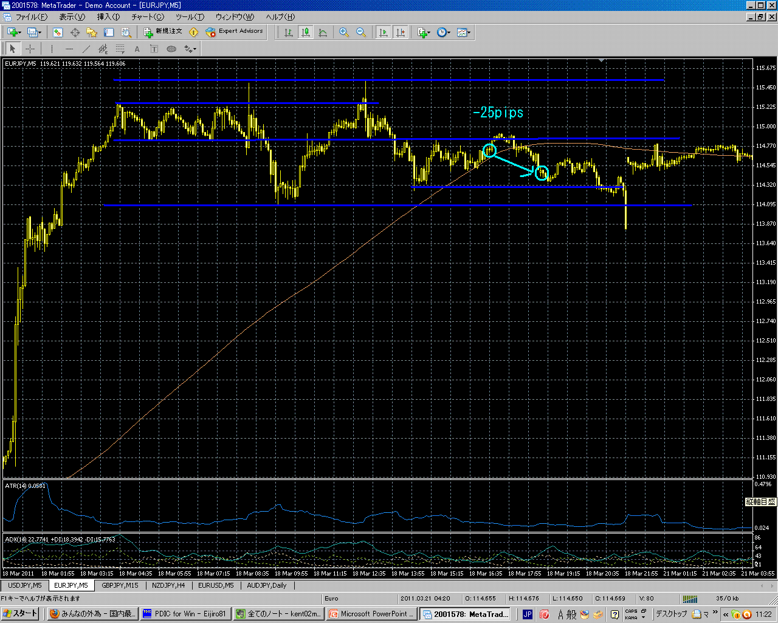
Task: Select the horizontal line drawing tool
Action: [69, 49]
